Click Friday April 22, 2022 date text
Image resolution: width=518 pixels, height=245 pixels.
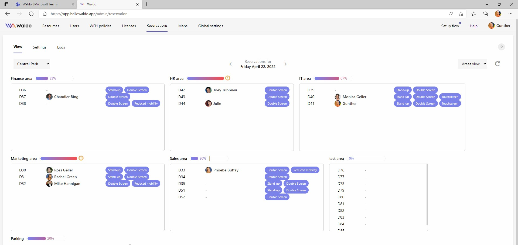(258, 67)
